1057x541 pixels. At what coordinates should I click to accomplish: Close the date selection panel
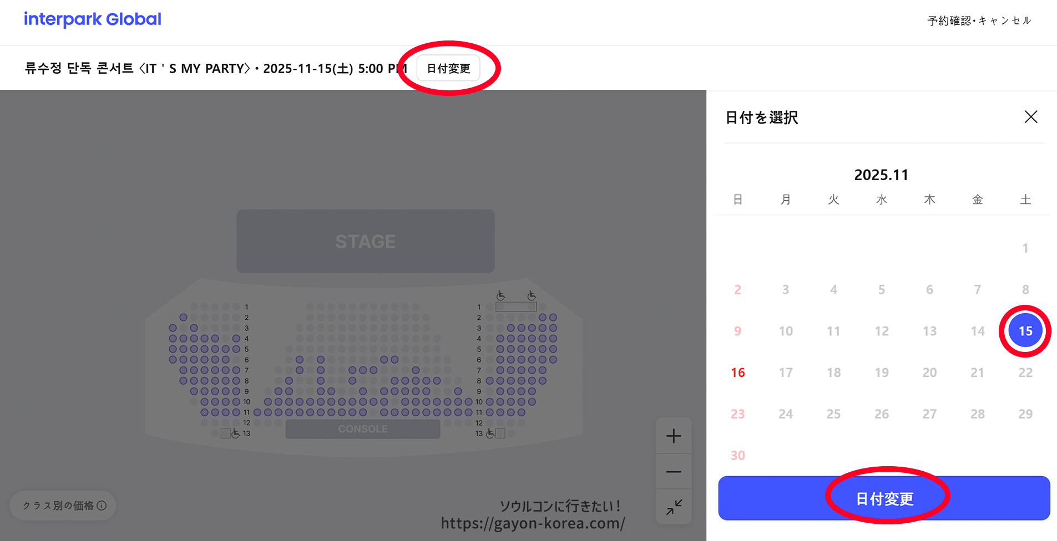pyautogui.click(x=1030, y=117)
